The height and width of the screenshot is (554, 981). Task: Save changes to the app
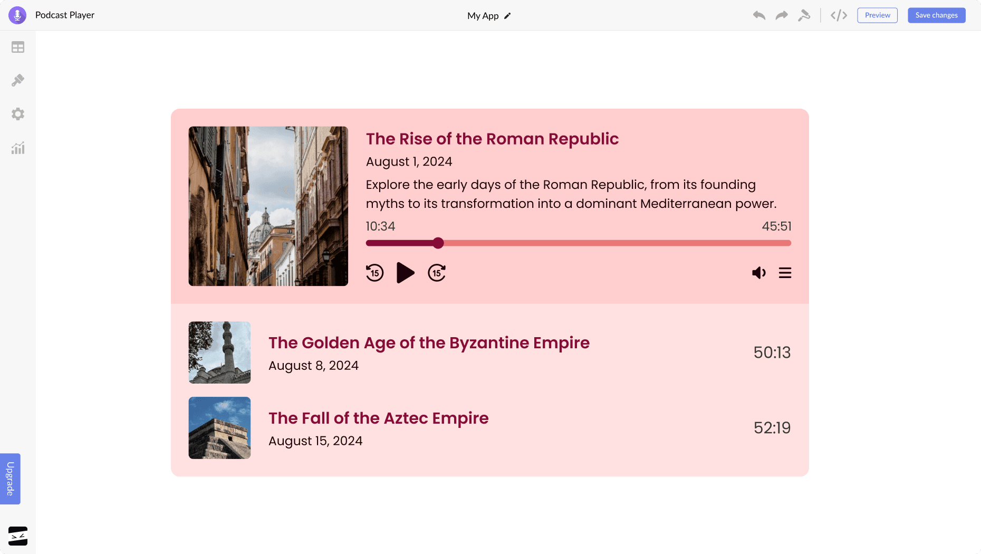coord(936,15)
